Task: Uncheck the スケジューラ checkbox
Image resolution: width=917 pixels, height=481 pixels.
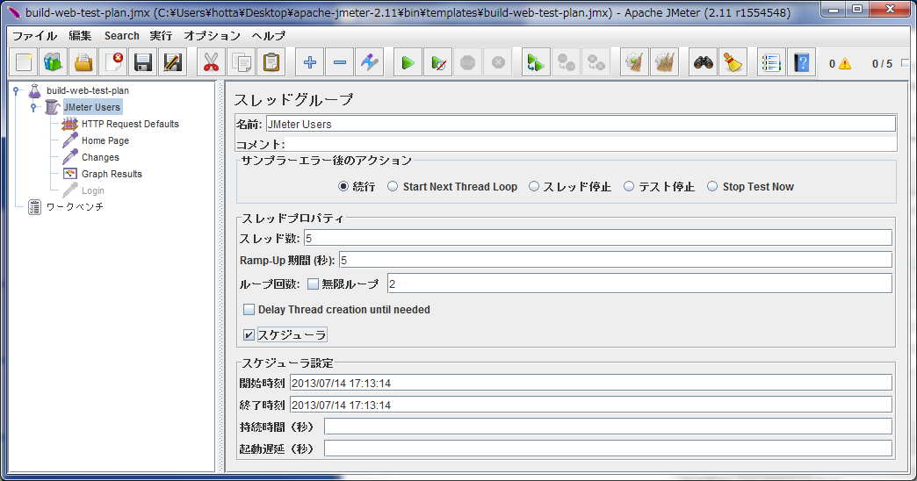Action: click(249, 335)
